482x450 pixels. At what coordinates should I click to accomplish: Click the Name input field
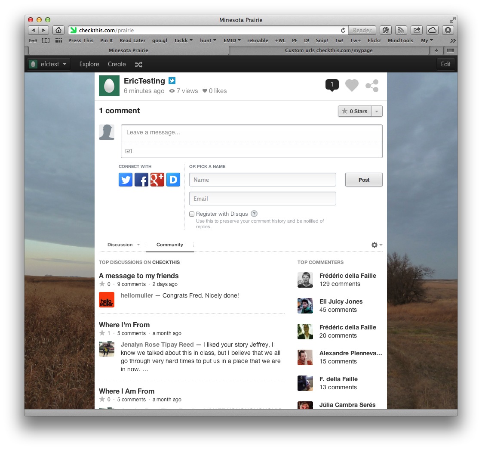click(263, 180)
